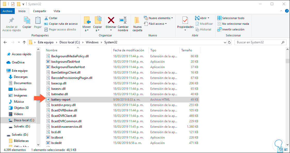Select Vídeos in the sidebar

(18, 114)
